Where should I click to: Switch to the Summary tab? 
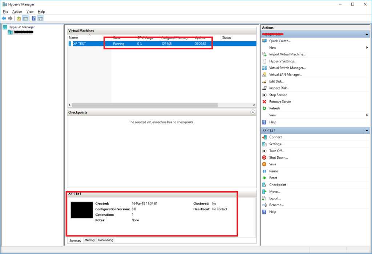75,241
